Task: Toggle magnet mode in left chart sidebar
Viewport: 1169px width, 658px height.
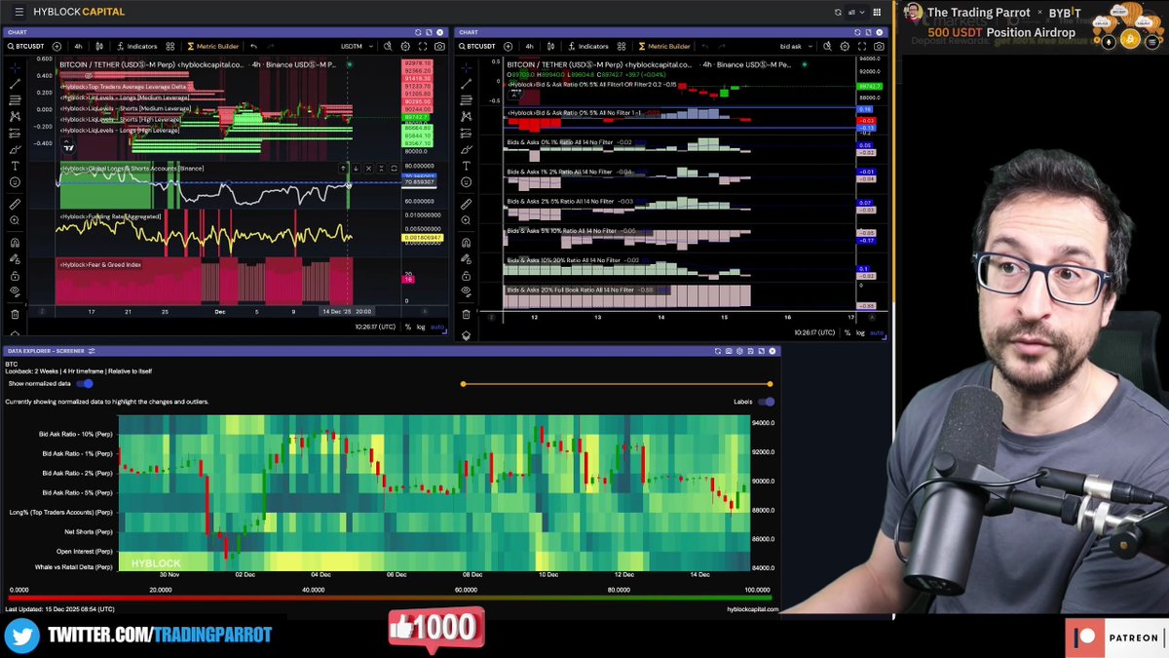Action: click(15, 242)
